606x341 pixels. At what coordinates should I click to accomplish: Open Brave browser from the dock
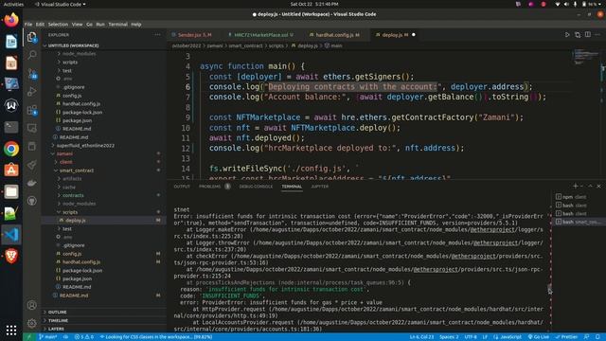click(11, 256)
